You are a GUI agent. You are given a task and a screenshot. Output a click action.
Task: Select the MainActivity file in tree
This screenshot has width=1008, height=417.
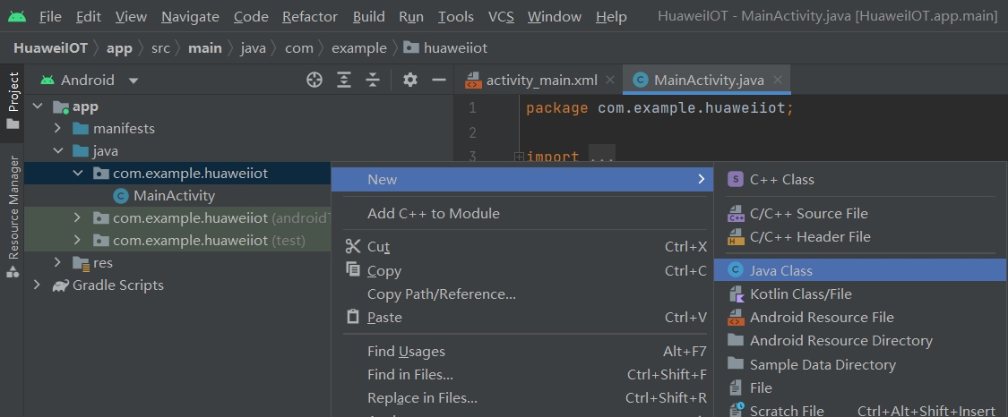(174, 196)
